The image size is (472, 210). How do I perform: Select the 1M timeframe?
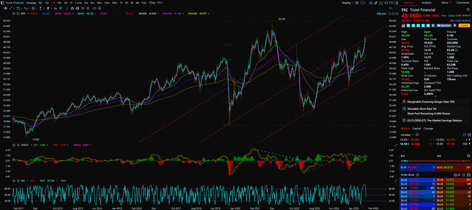pyautogui.click(x=59, y=3)
